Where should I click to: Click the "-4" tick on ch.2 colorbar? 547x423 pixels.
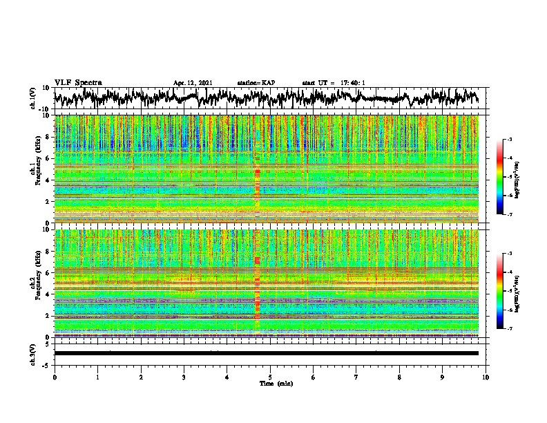(x=509, y=272)
